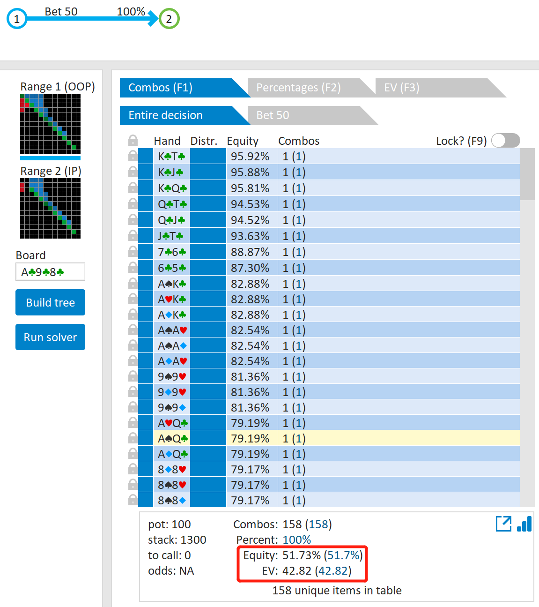Toggle the Lock? (F9) switch
The height and width of the screenshot is (607, 539).
tap(506, 140)
